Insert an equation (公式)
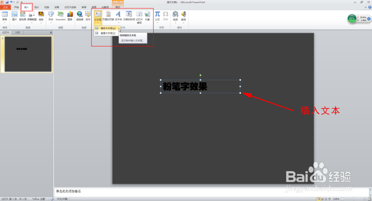Viewport: 372px width, 201px height. tap(157, 16)
